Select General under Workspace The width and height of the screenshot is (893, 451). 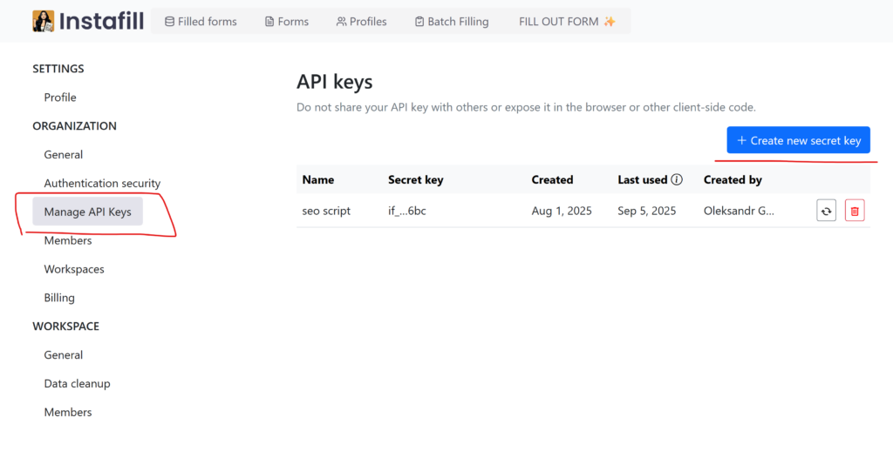point(64,355)
